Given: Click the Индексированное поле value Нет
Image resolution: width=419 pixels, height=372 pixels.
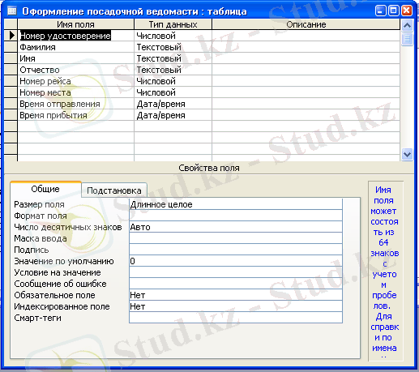Looking at the screenshot, I should (236, 306).
